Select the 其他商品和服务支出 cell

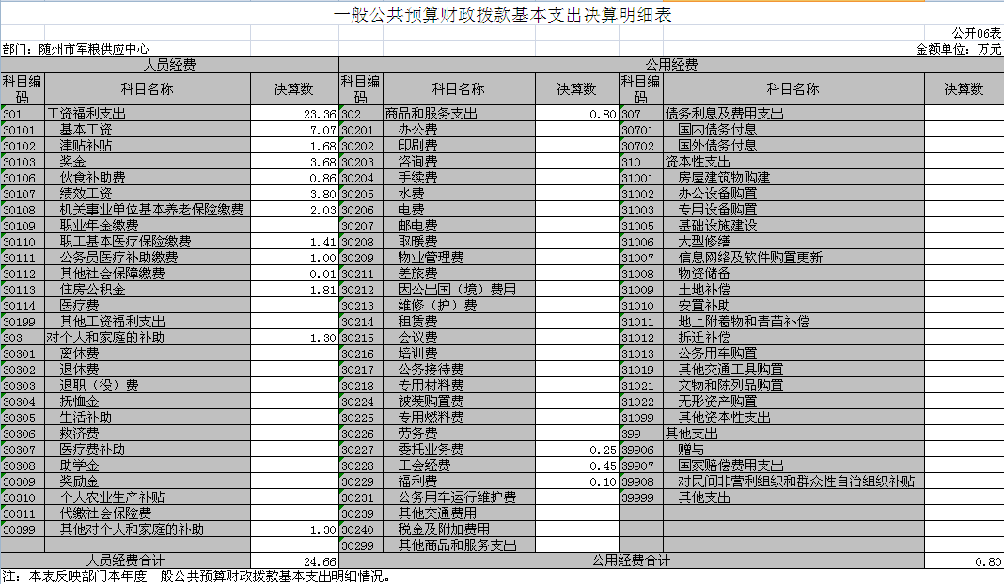(x=459, y=546)
